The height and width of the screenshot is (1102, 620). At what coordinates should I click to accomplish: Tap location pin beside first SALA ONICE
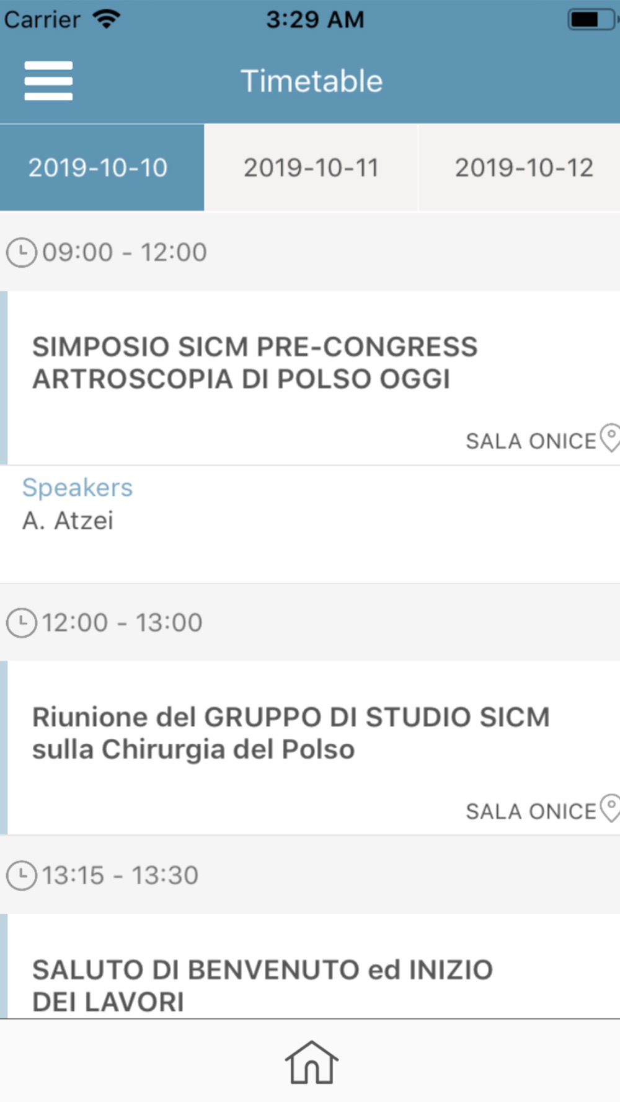tap(610, 438)
